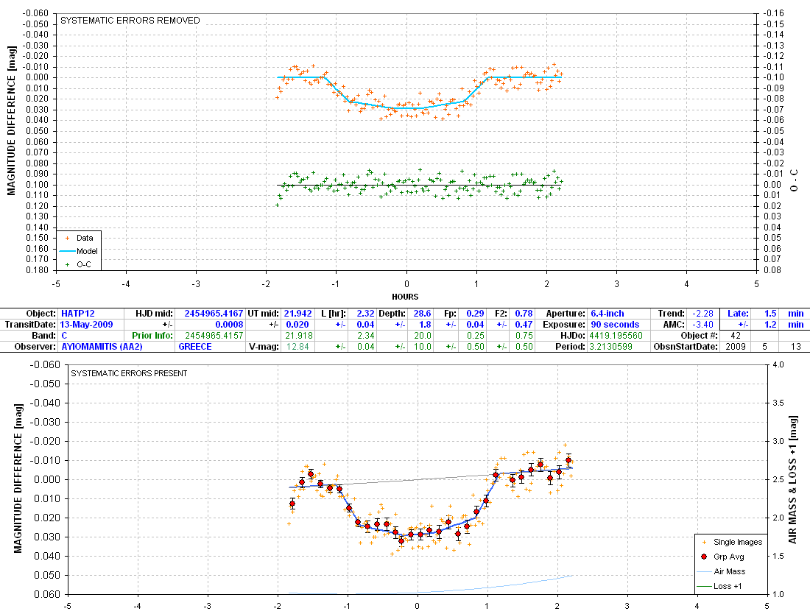
Task: Click the O-C legend marker
Action: [68, 264]
